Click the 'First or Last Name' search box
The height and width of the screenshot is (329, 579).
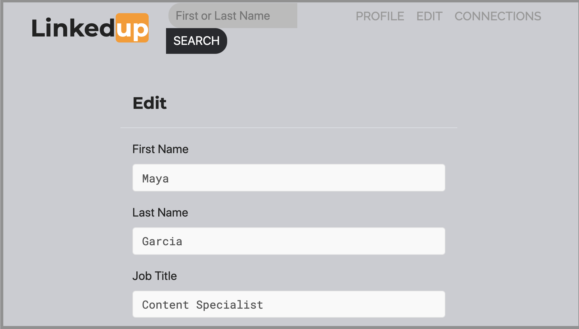[233, 16]
